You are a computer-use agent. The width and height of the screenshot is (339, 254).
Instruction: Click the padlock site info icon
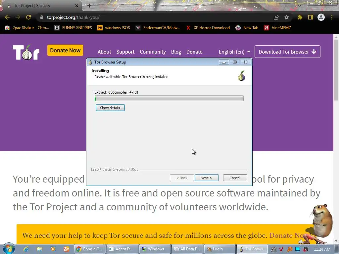[x=42, y=17]
